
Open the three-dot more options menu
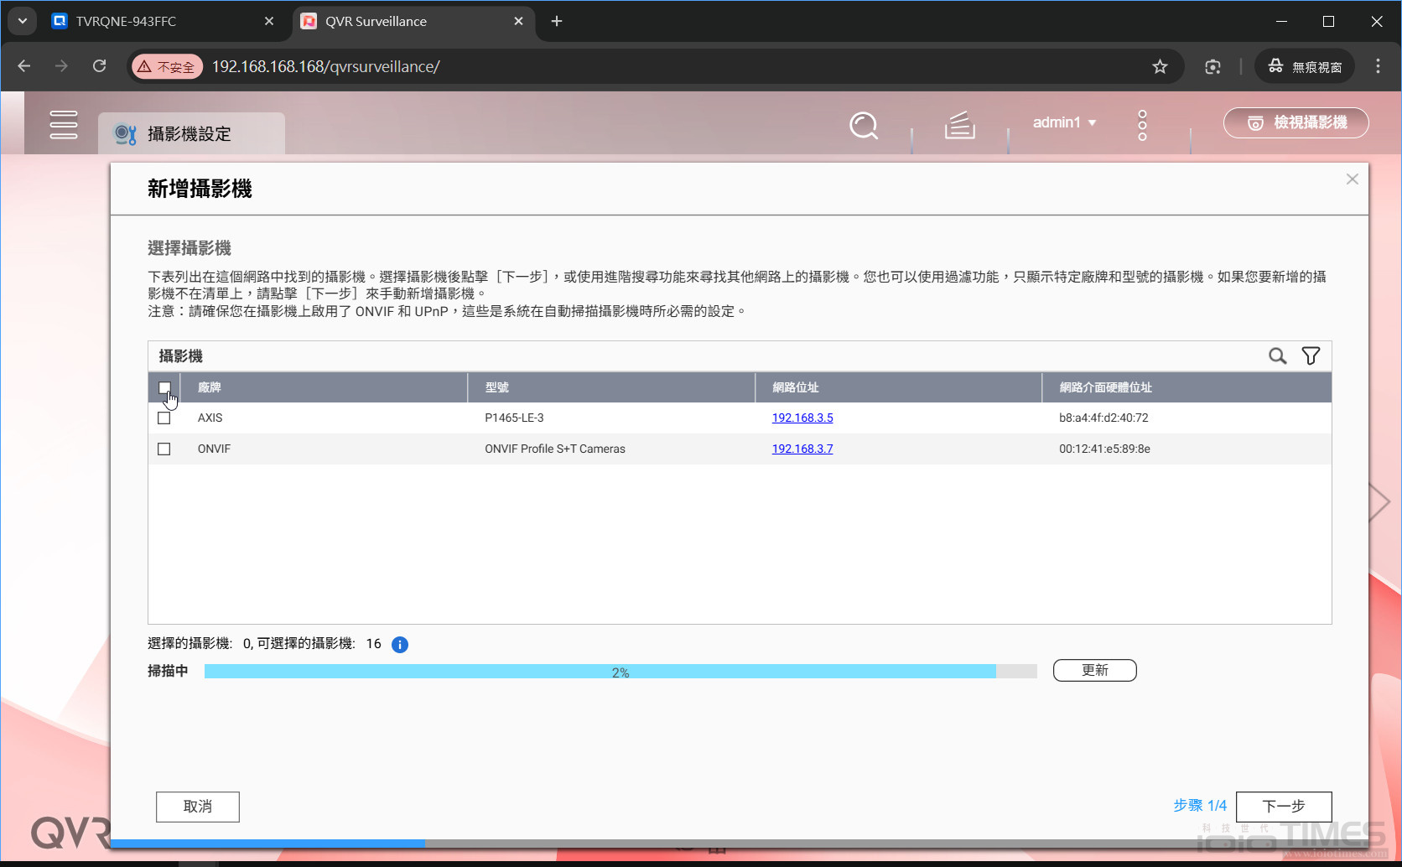tap(1142, 124)
